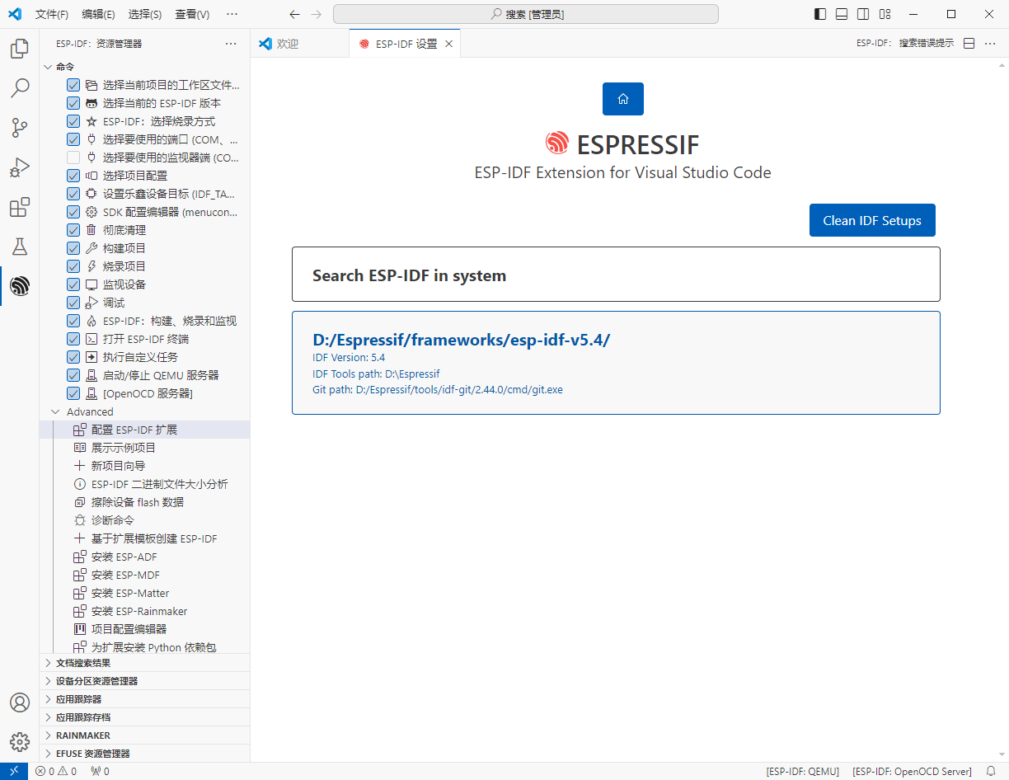
Task: Select 展示示例项目 tree item
Action: point(144,448)
